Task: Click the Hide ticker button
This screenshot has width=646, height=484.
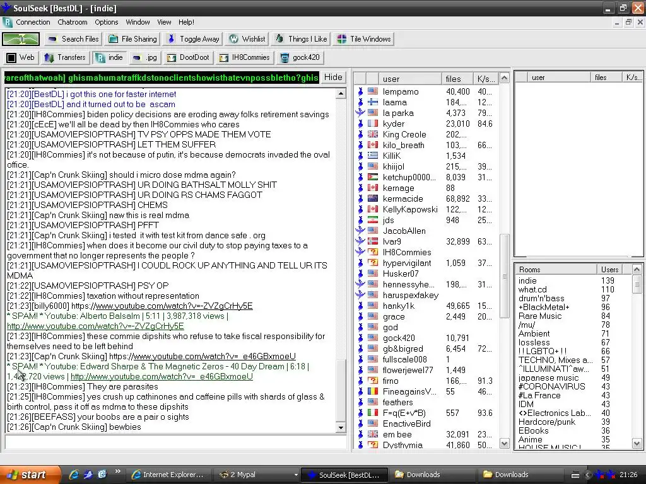Action: (x=333, y=78)
